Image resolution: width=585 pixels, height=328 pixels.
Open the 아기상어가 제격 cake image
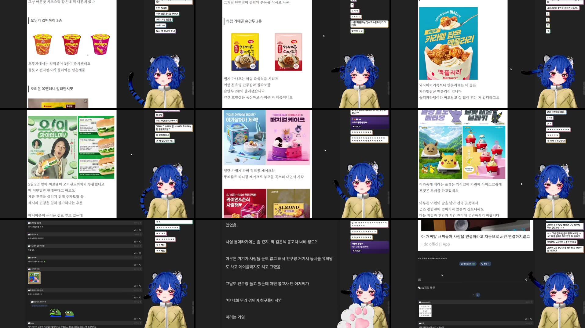point(244,138)
